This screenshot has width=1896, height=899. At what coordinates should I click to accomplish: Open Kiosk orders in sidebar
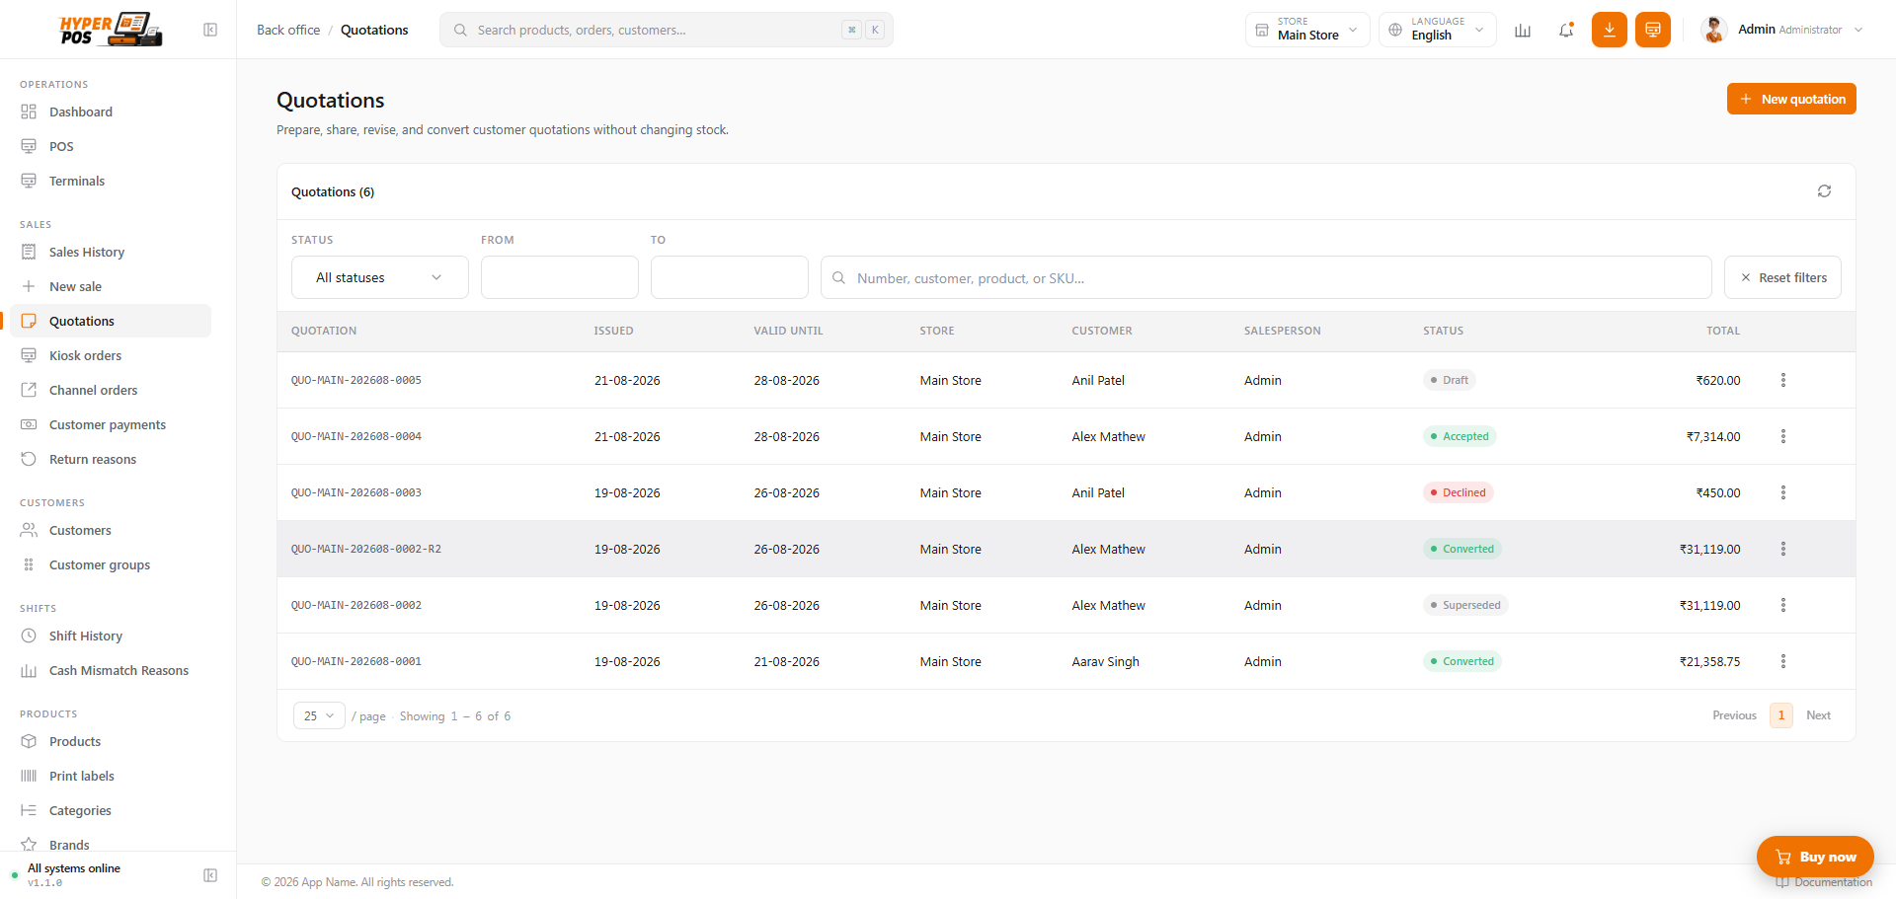[x=111, y=355]
